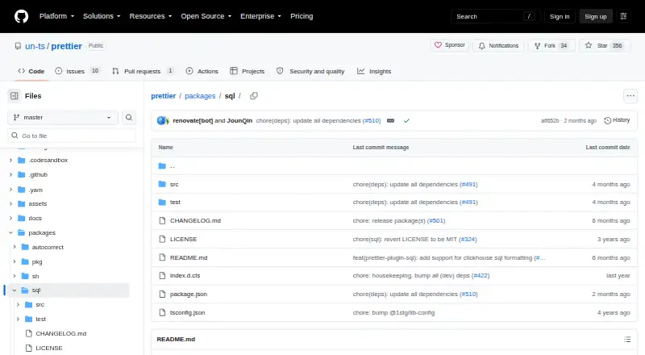Switch to the Code tab
The image size is (645, 355).
(x=31, y=71)
